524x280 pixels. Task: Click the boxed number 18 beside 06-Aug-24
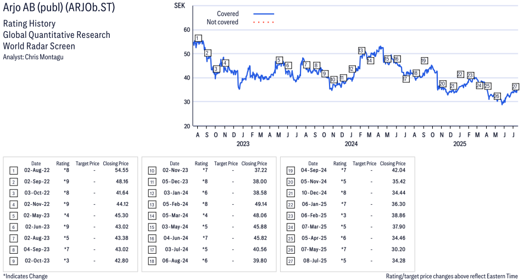(x=152, y=261)
